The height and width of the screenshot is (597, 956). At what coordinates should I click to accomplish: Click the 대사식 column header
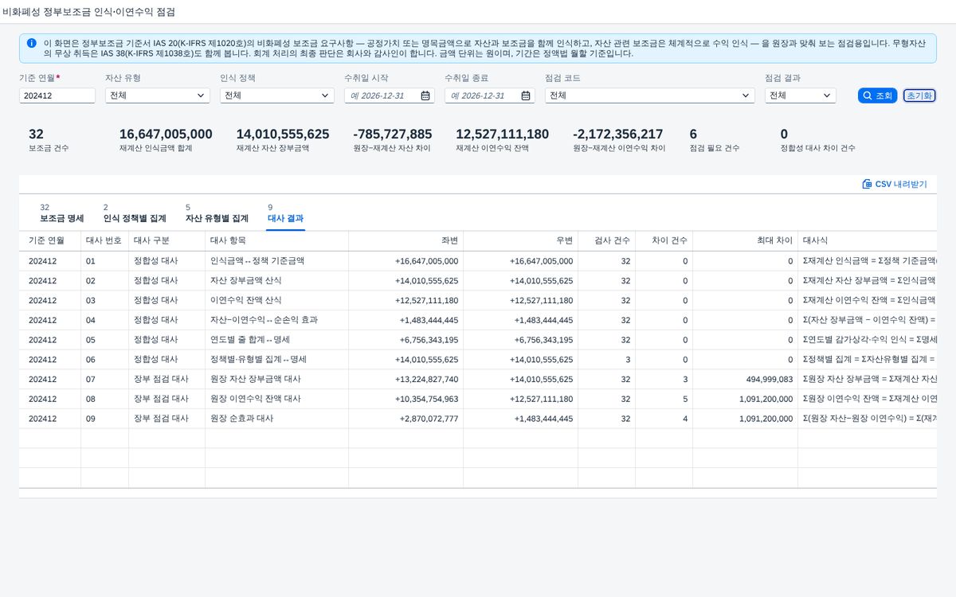pyautogui.click(x=868, y=240)
